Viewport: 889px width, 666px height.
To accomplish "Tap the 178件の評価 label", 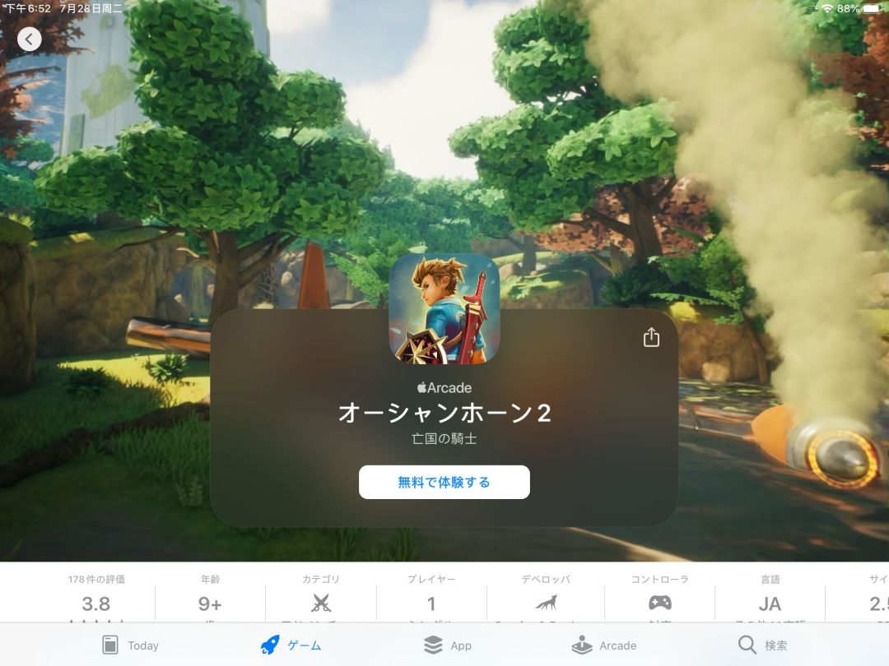I will coord(96,579).
